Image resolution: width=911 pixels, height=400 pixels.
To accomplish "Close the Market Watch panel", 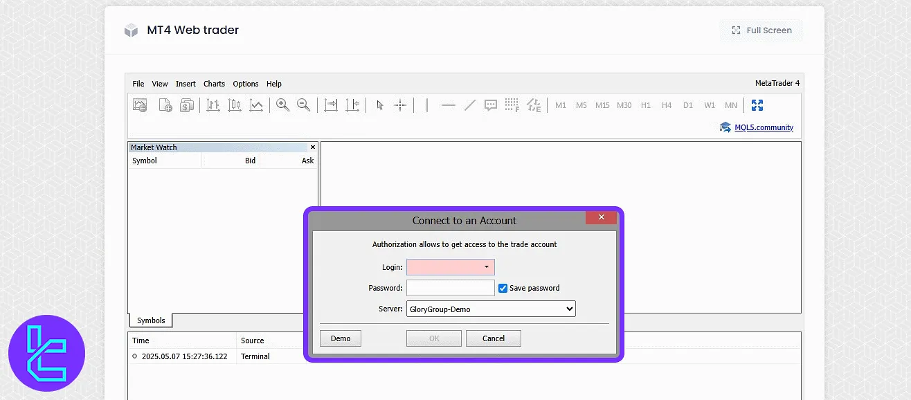I will click(313, 147).
